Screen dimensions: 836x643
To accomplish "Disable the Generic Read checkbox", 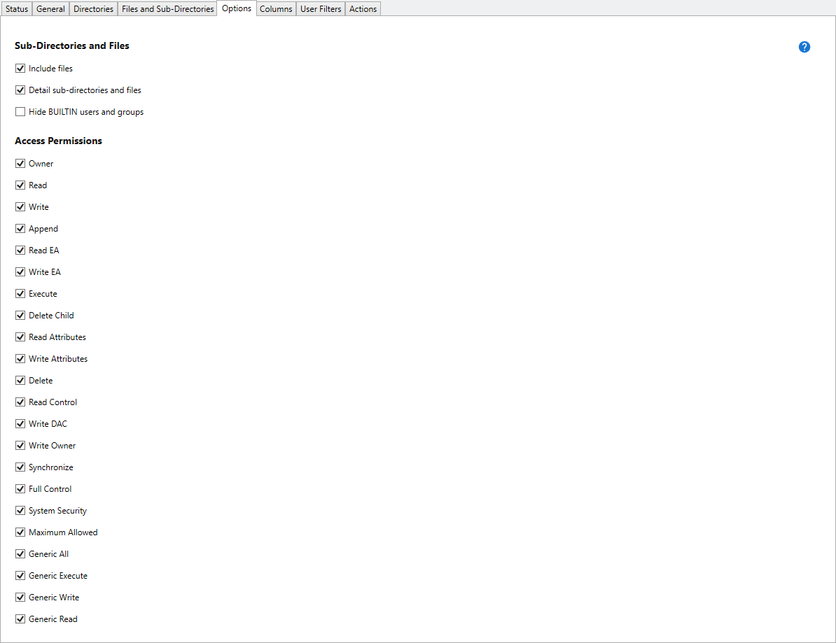I will tap(20, 619).
